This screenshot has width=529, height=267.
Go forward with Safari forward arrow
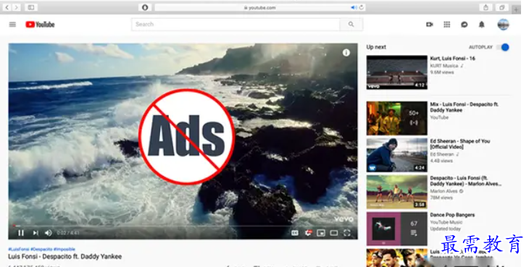point(16,7)
